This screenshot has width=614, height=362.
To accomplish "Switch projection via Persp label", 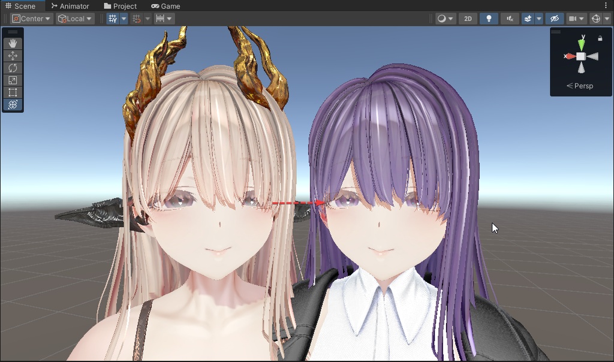I will 580,86.
